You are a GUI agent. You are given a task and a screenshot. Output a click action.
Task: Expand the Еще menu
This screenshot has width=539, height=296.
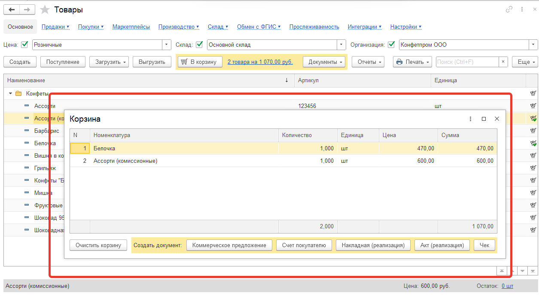(x=525, y=62)
